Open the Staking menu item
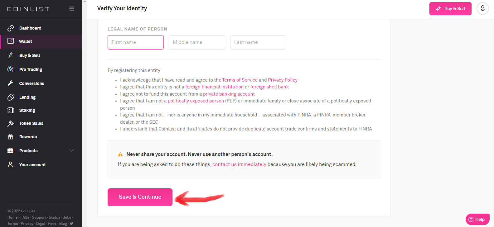 pos(27,110)
